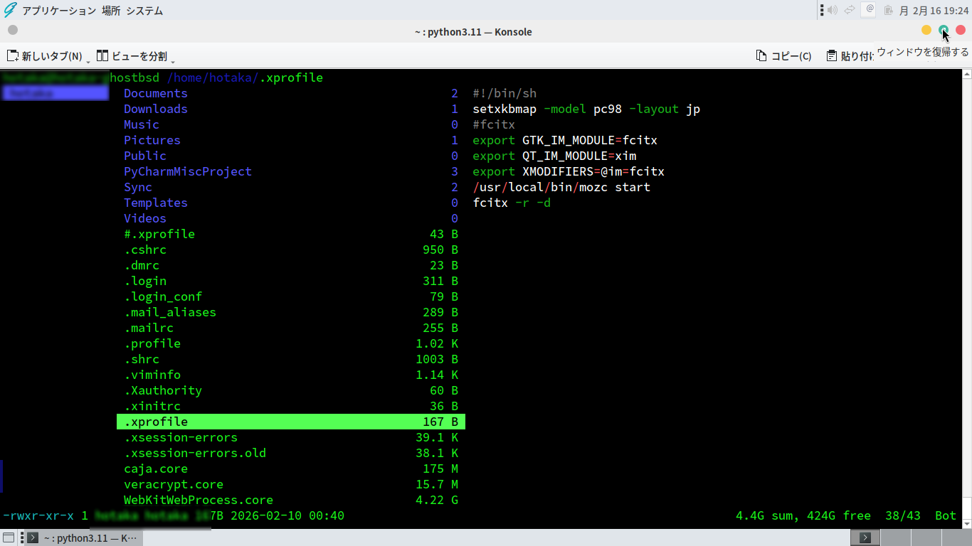Expand the Split View dropdown arrow

[x=173, y=61]
